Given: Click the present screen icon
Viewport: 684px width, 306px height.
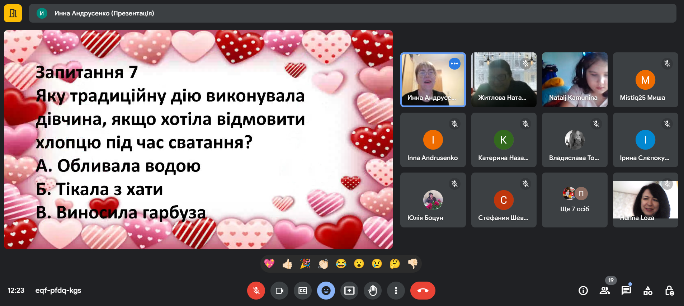Looking at the screenshot, I should [x=349, y=291].
